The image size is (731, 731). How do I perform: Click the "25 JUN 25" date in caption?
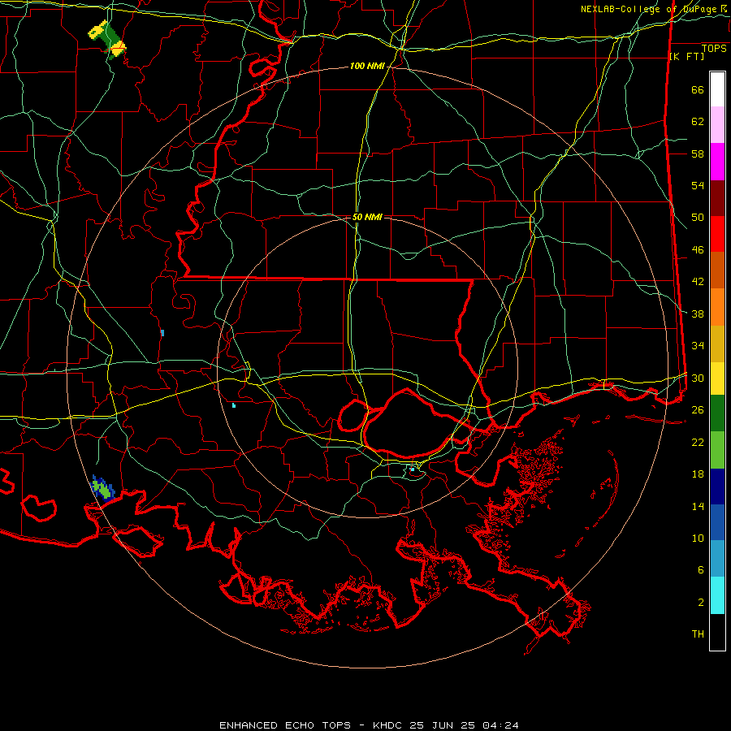442,725
